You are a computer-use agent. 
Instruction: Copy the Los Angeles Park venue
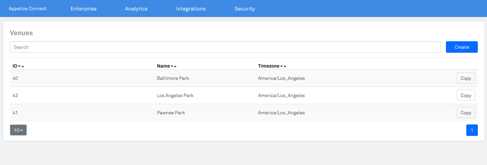click(466, 95)
